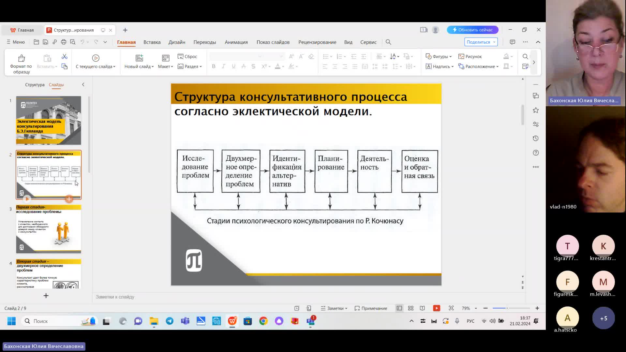Open Chrome from Windows taskbar
Viewport: 626px width, 352px height.
point(263,321)
